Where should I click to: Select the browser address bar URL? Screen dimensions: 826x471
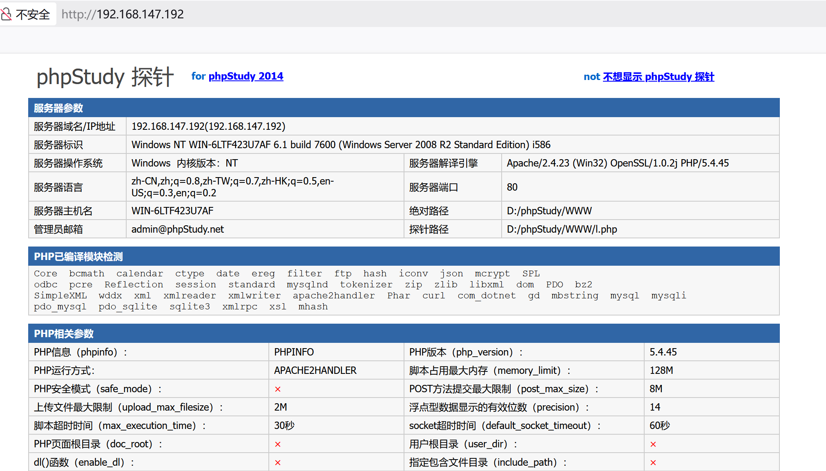point(122,14)
